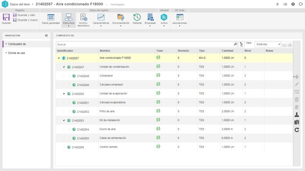This screenshot has height=171, width=305.
Task: Collapse the top ribbon with double chevron
Action: pos(277,4)
